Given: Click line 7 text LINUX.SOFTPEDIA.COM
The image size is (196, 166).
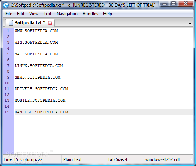Looking at the screenshot, I should [38, 66].
